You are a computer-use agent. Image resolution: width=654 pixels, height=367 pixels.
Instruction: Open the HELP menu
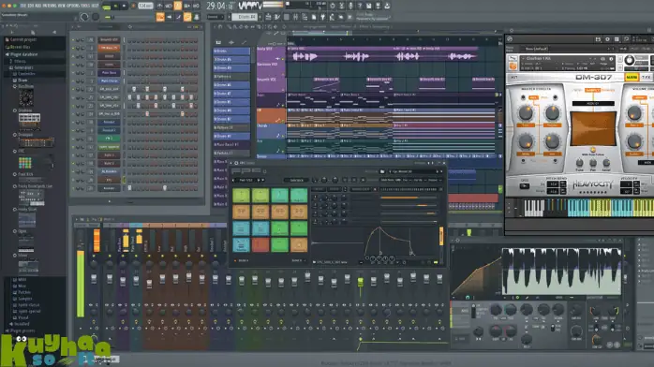pyautogui.click(x=95, y=6)
